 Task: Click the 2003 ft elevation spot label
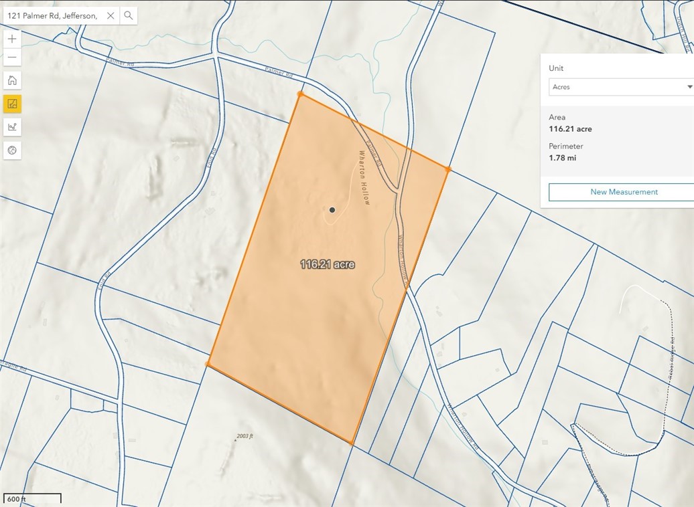click(244, 436)
